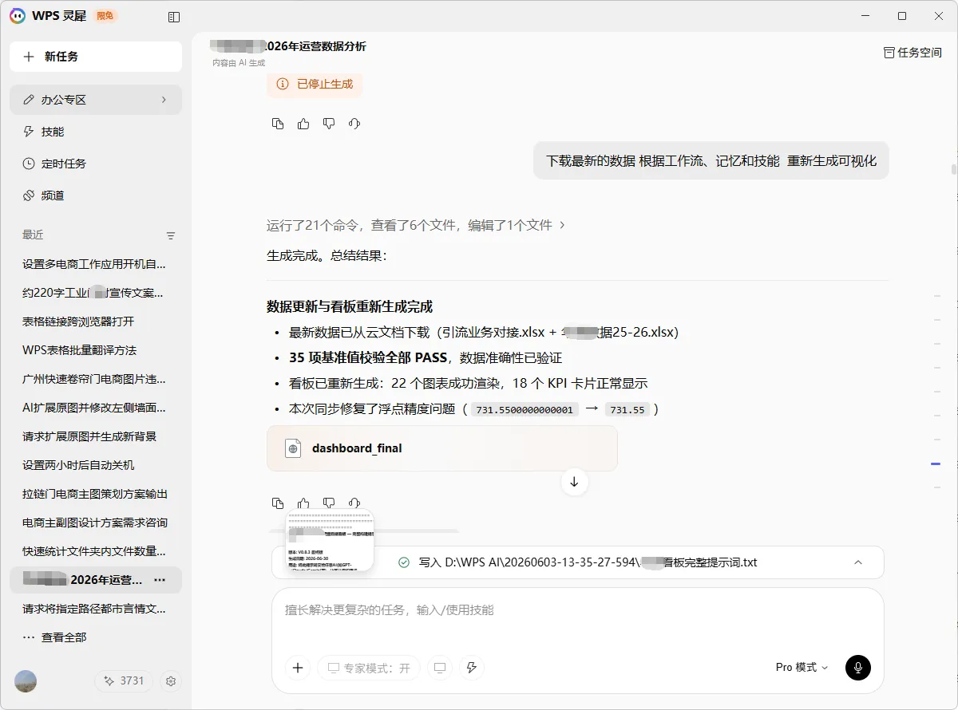958x710 pixels.
Task: Expand the 运行了21个命令 details chevron
Action: point(562,225)
